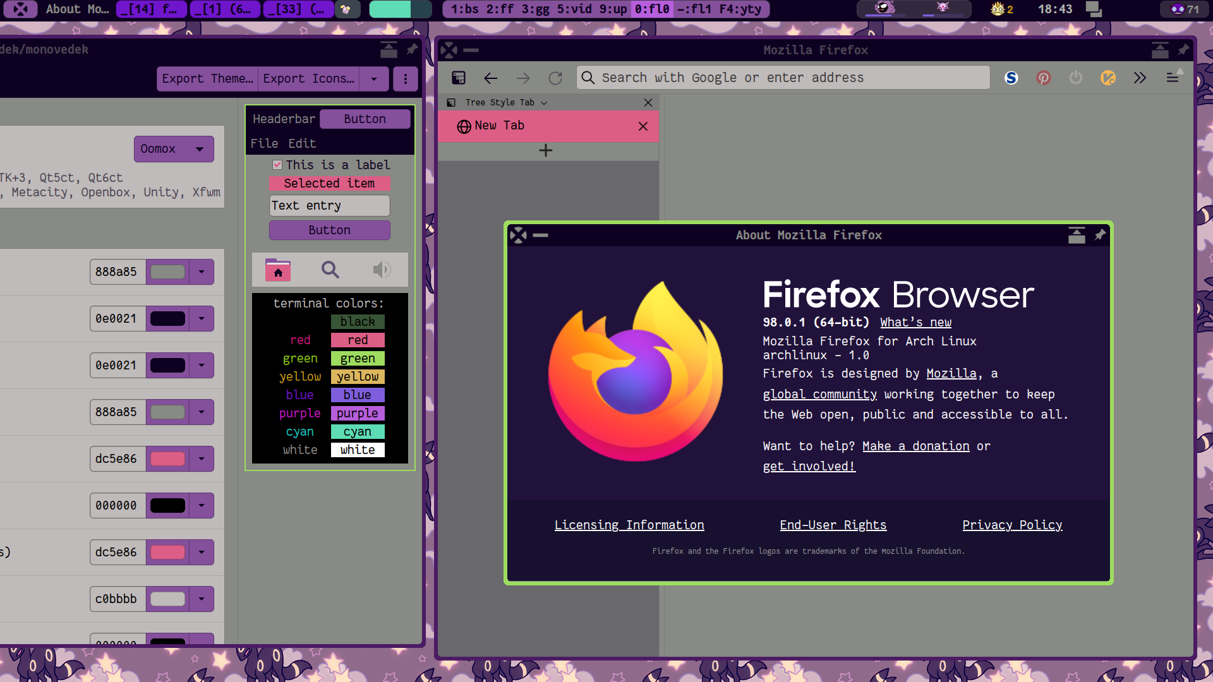Open Oomox's three-dot overflow menu
The width and height of the screenshot is (1213, 682).
405,78
